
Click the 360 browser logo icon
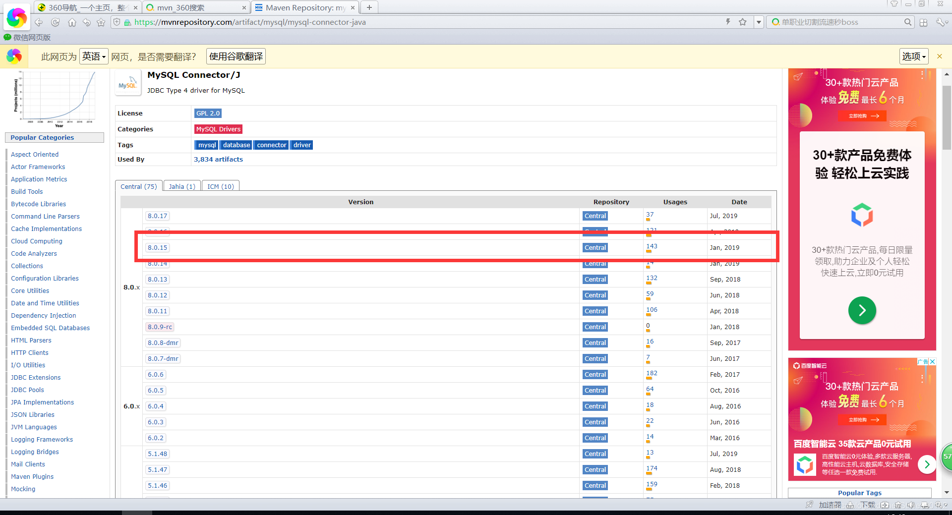16,18
